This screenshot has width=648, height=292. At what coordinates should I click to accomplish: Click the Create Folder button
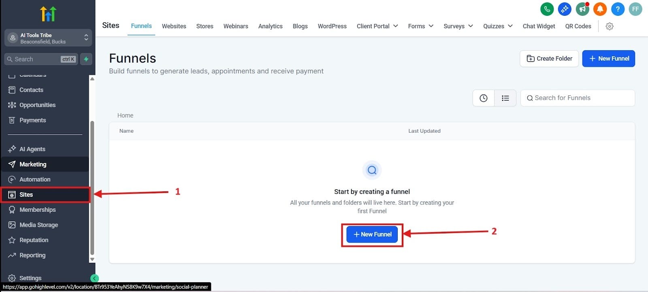(549, 59)
